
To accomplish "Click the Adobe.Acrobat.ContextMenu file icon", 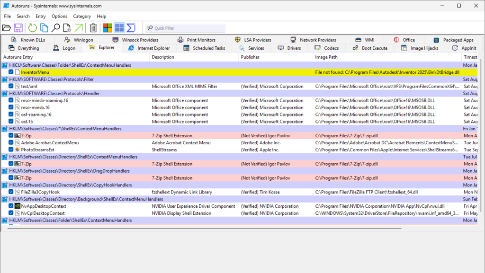I will click(18, 143).
